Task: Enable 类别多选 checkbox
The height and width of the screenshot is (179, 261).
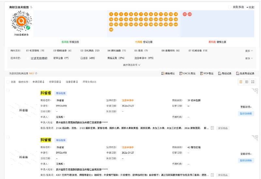Action: click(x=230, y=7)
